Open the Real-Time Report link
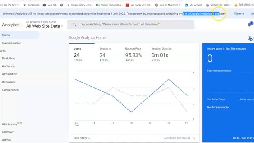This screenshot has height=143, width=254. pyautogui.click(x=243, y=138)
